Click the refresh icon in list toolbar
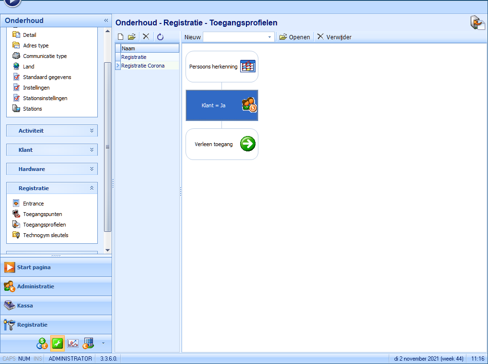Viewport: 488px width, 364px height. coord(160,37)
